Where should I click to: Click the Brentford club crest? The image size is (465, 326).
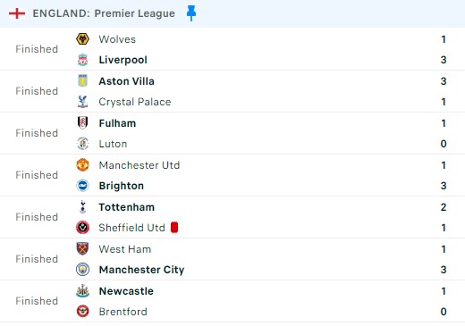pos(82,312)
